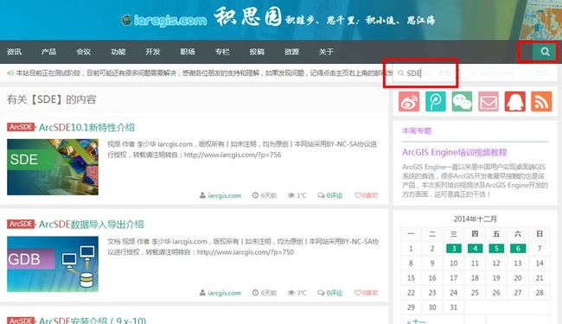Click ArcSDE tag on 数据导入导出 post

click(x=21, y=224)
